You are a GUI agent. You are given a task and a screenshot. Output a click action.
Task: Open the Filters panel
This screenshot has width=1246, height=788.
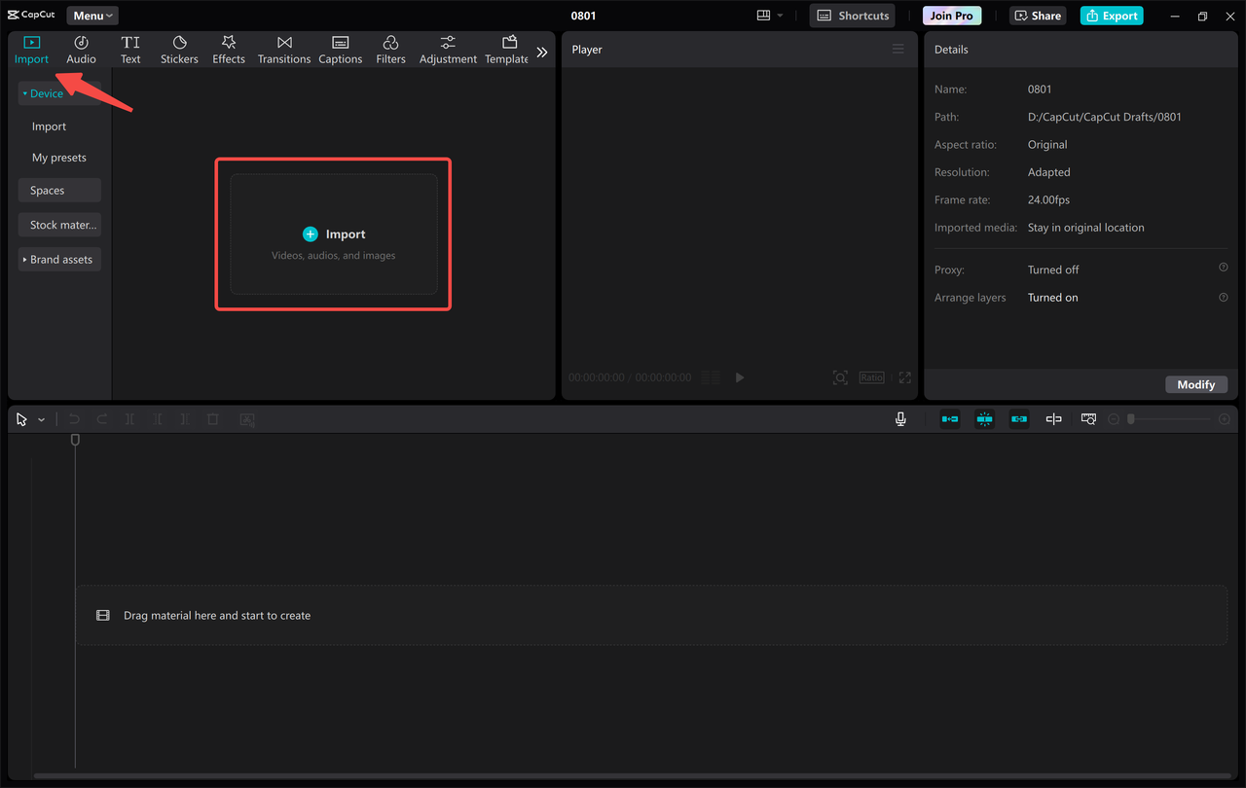[x=390, y=49]
